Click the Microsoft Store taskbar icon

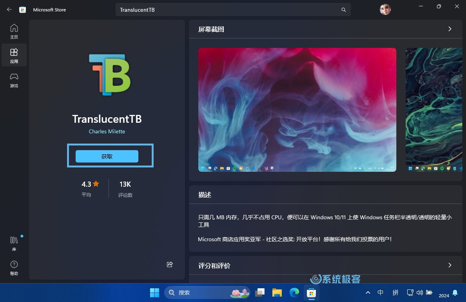(311, 293)
